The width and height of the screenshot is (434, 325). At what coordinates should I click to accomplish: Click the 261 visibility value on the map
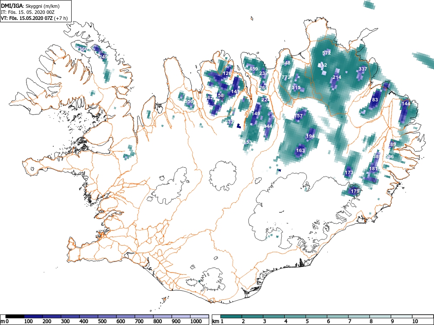click(x=263, y=88)
